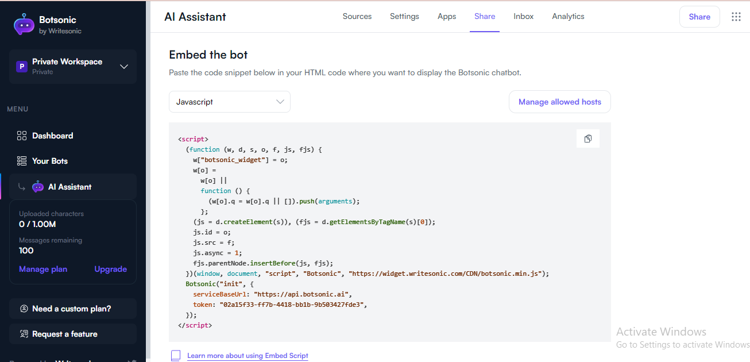View the Analytics tab

(x=568, y=17)
